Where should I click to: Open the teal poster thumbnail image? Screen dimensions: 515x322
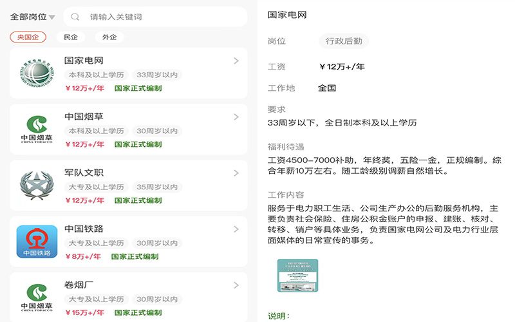click(297, 276)
